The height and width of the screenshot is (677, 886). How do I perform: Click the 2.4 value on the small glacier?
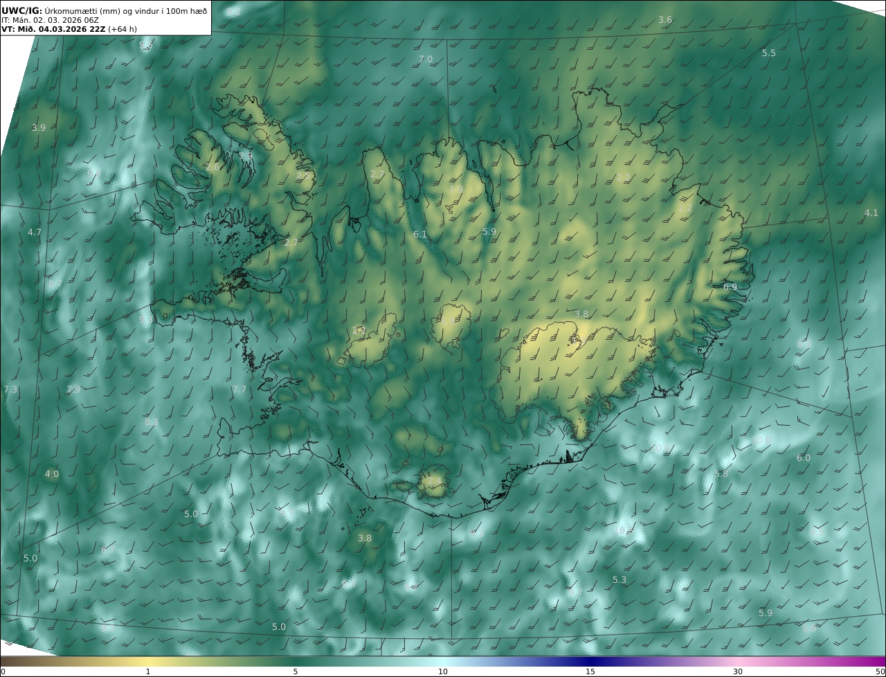(433, 480)
